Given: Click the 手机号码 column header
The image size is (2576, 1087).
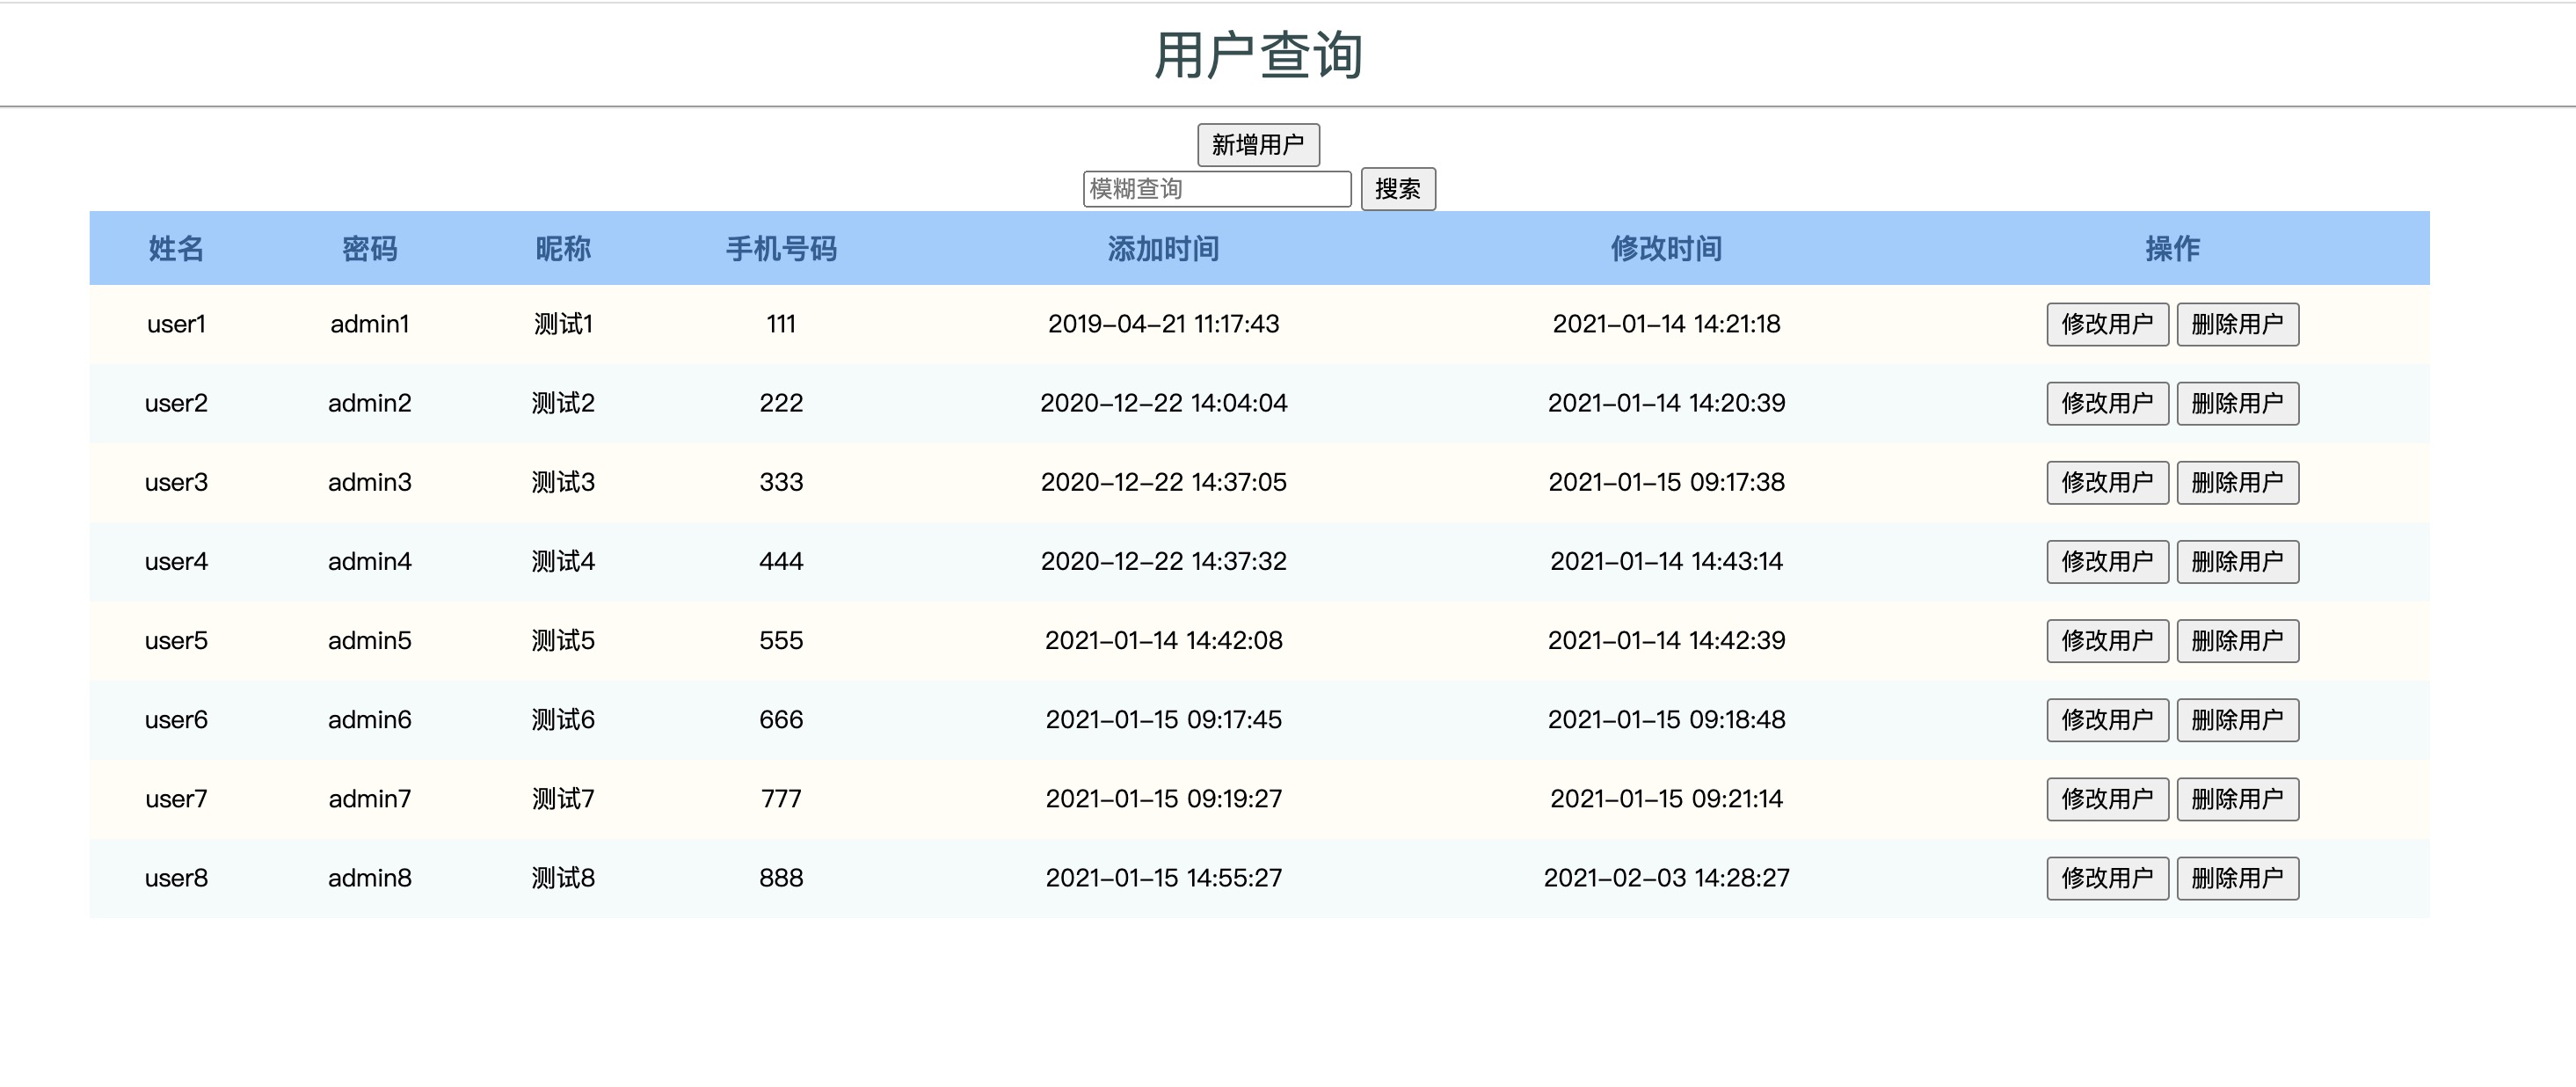Looking at the screenshot, I should (782, 249).
